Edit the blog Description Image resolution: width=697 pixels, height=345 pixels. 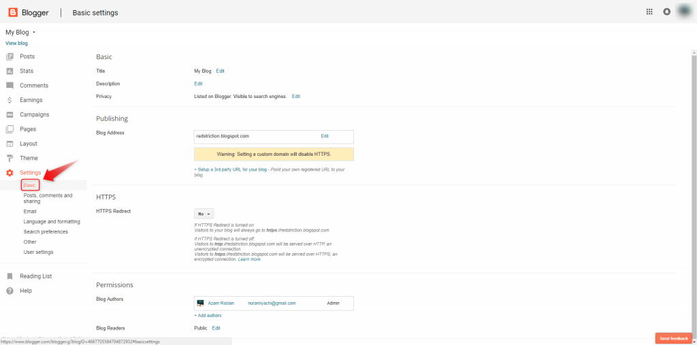pos(198,84)
